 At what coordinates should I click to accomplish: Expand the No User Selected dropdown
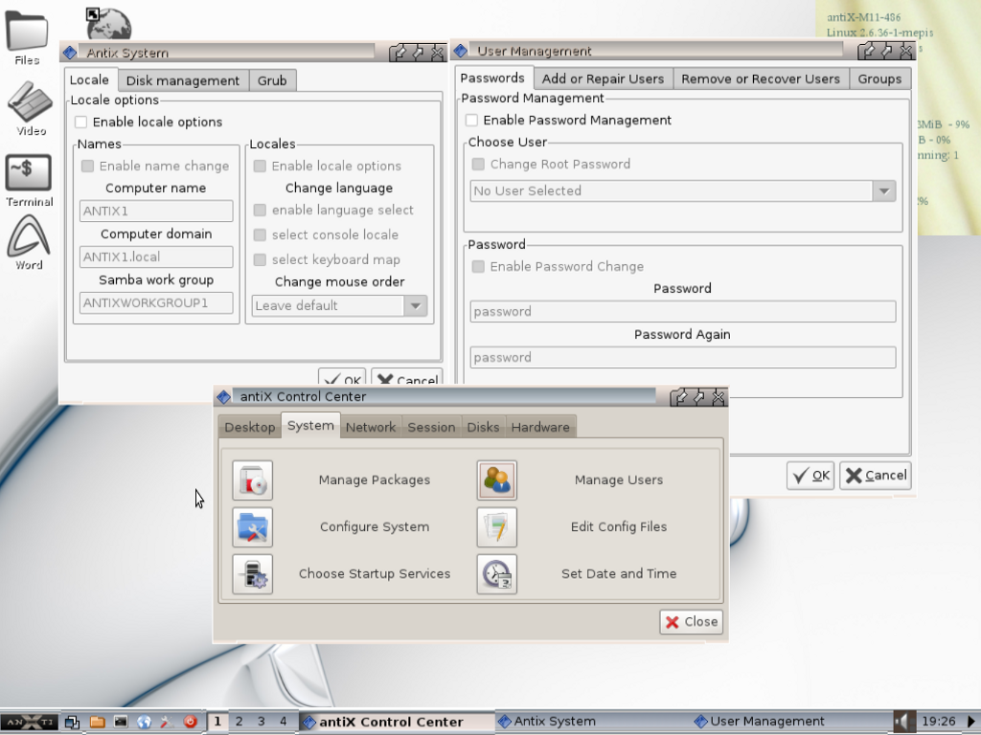coord(682,190)
